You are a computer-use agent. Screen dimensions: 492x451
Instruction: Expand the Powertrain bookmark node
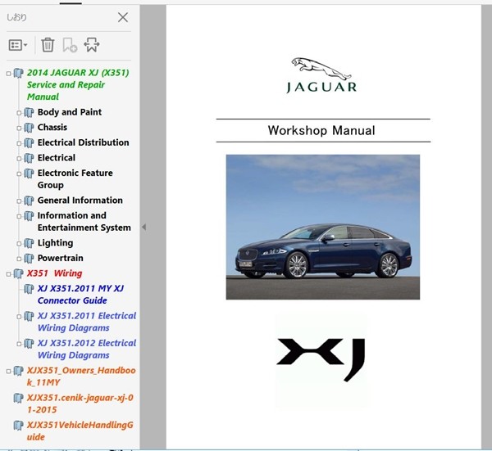[x=19, y=259]
